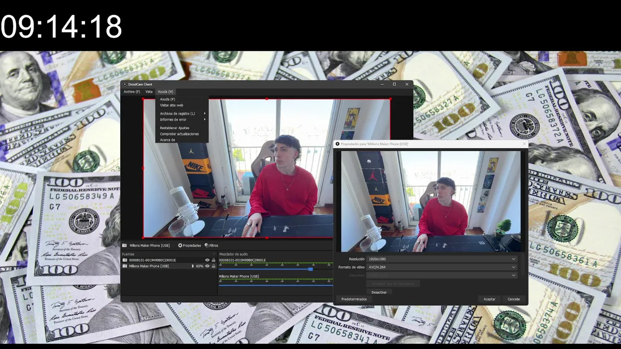Click the volume slider handle for 00008101-001949980C29001E
621x349 pixels.
point(310,269)
